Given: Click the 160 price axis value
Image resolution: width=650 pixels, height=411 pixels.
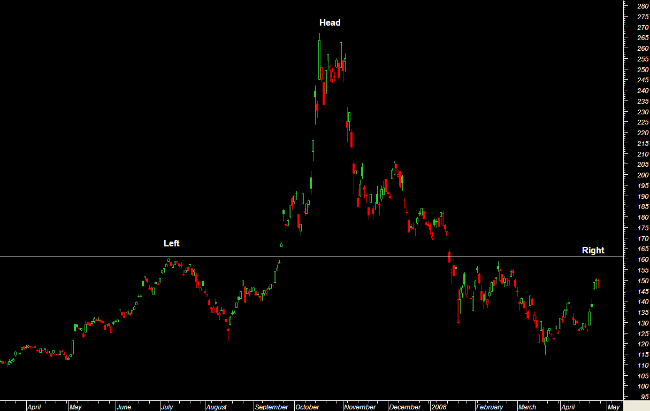Looking at the screenshot, I should coord(643,260).
